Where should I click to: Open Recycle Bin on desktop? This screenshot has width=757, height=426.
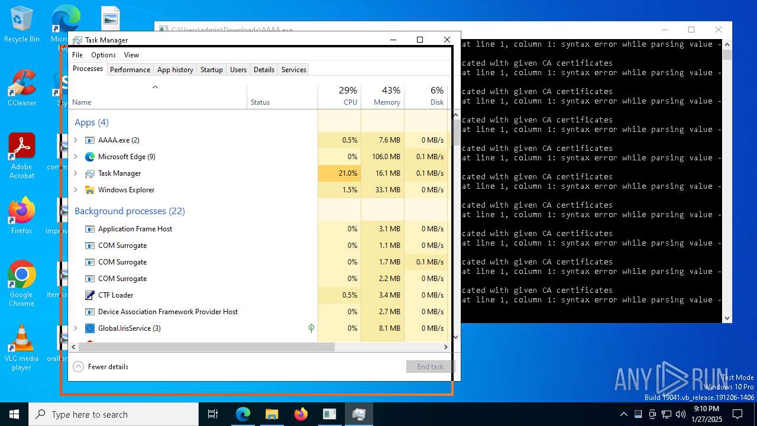pos(21,25)
